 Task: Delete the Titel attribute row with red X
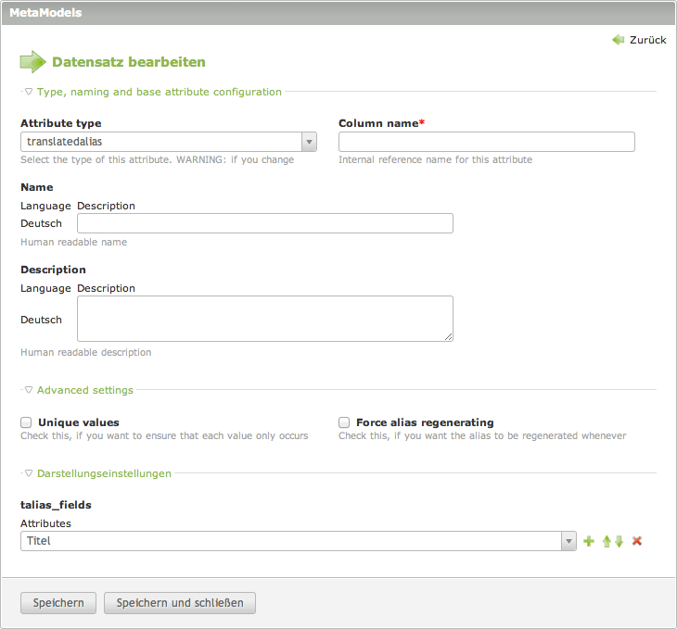tap(637, 541)
